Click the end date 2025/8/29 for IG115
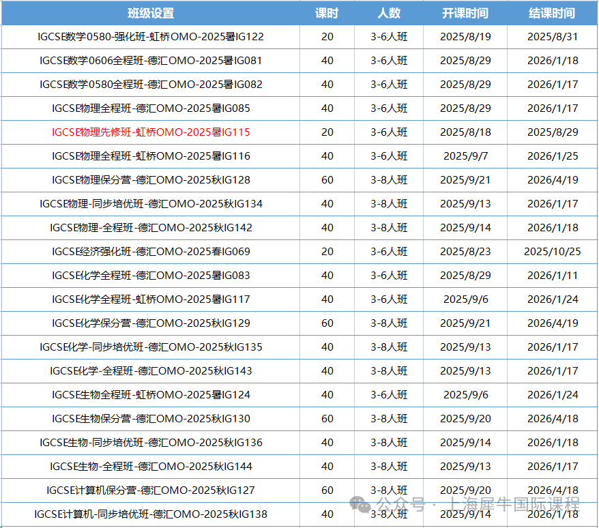This screenshot has height=528, width=599. coord(553,132)
